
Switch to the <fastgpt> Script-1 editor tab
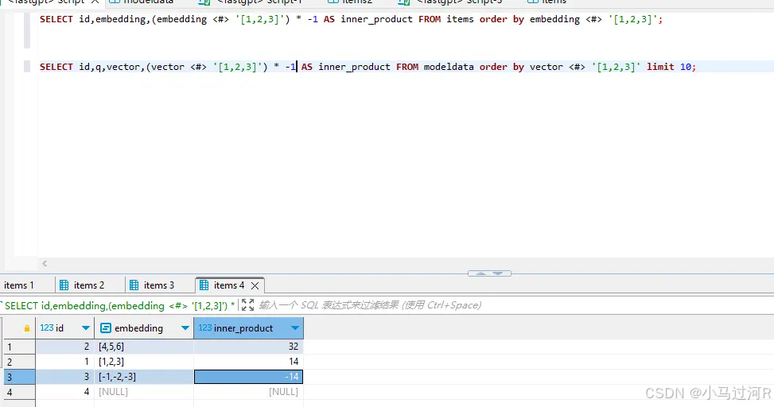click(x=259, y=2)
